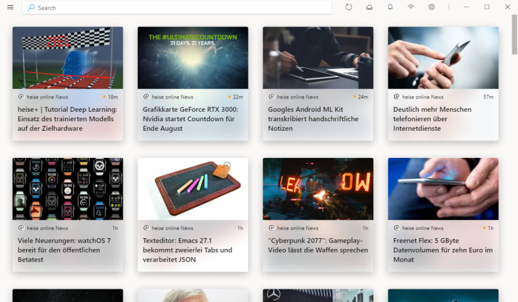
Task: Click heise icon on watchOS 7 card
Action: coord(21,227)
